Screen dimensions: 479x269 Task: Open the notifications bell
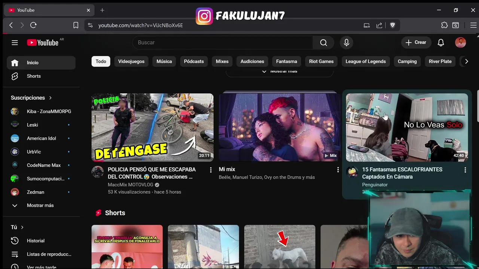click(x=441, y=43)
